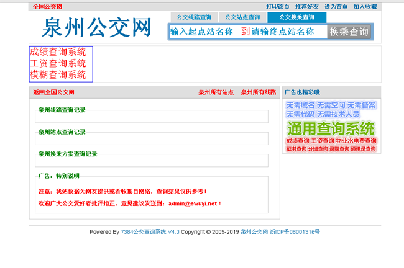Open 泉州所有线路 link
This screenshot has width=404, height=268.
pyautogui.click(x=259, y=92)
